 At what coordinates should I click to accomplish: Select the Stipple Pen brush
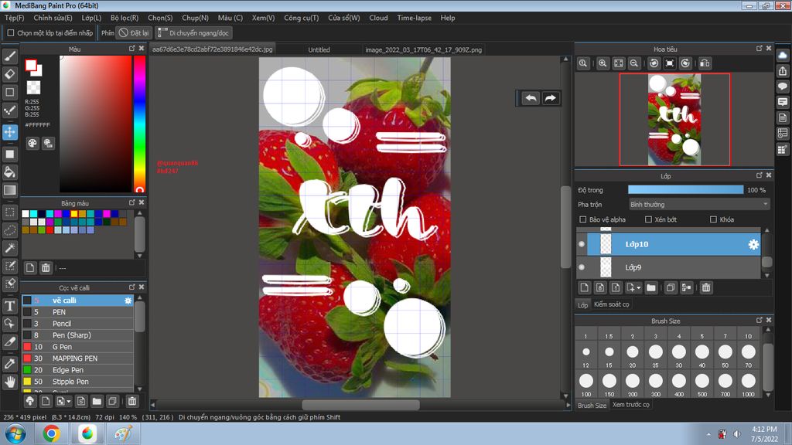click(x=78, y=382)
